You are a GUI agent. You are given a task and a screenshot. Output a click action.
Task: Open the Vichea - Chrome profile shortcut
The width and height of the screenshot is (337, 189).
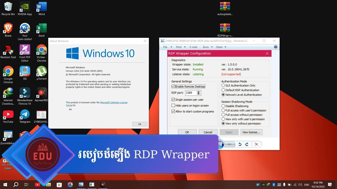42,53
